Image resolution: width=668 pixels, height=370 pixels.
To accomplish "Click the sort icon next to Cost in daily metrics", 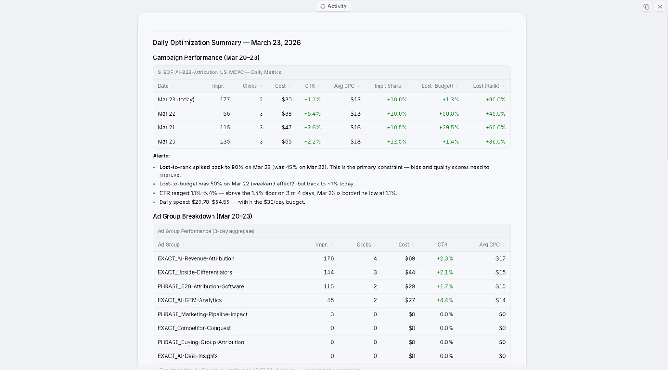I will click(x=291, y=86).
